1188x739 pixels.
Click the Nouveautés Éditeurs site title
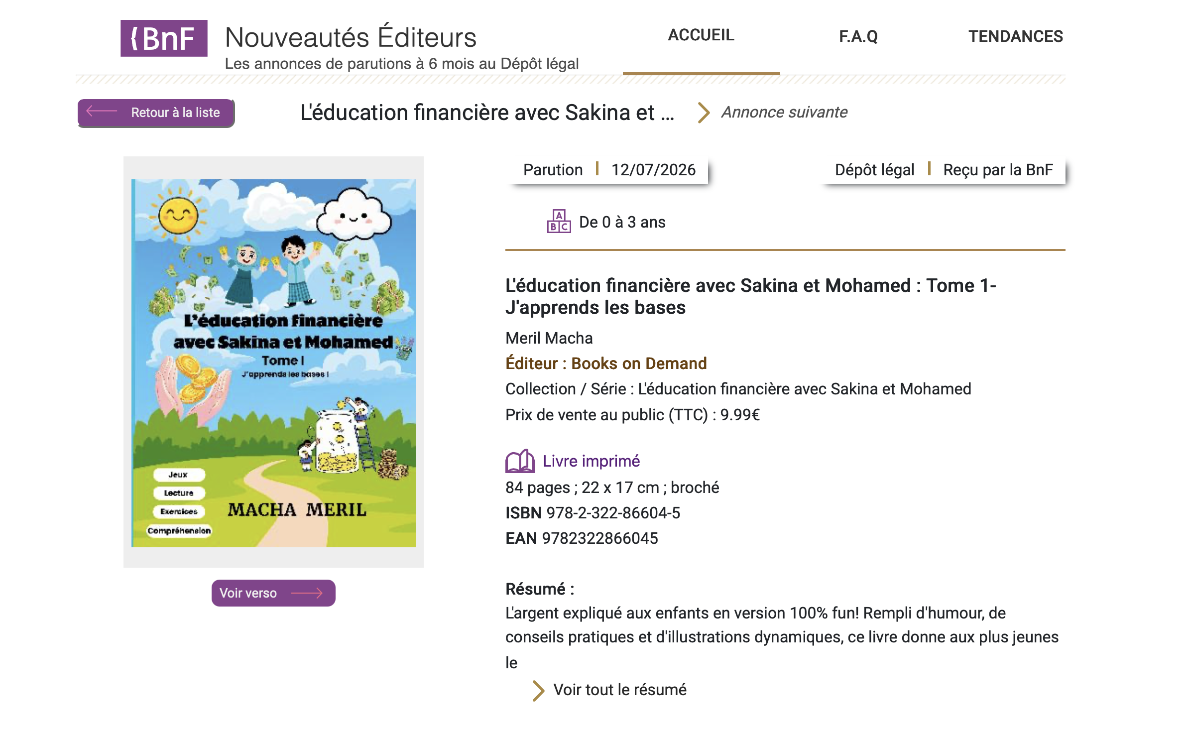tap(351, 37)
